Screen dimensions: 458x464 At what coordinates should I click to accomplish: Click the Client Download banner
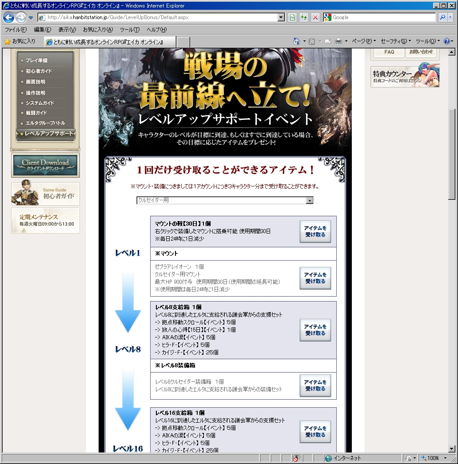coord(45,165)
